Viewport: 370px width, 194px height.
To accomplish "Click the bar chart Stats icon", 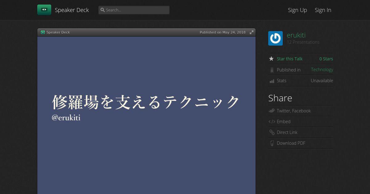I will 272,81.
